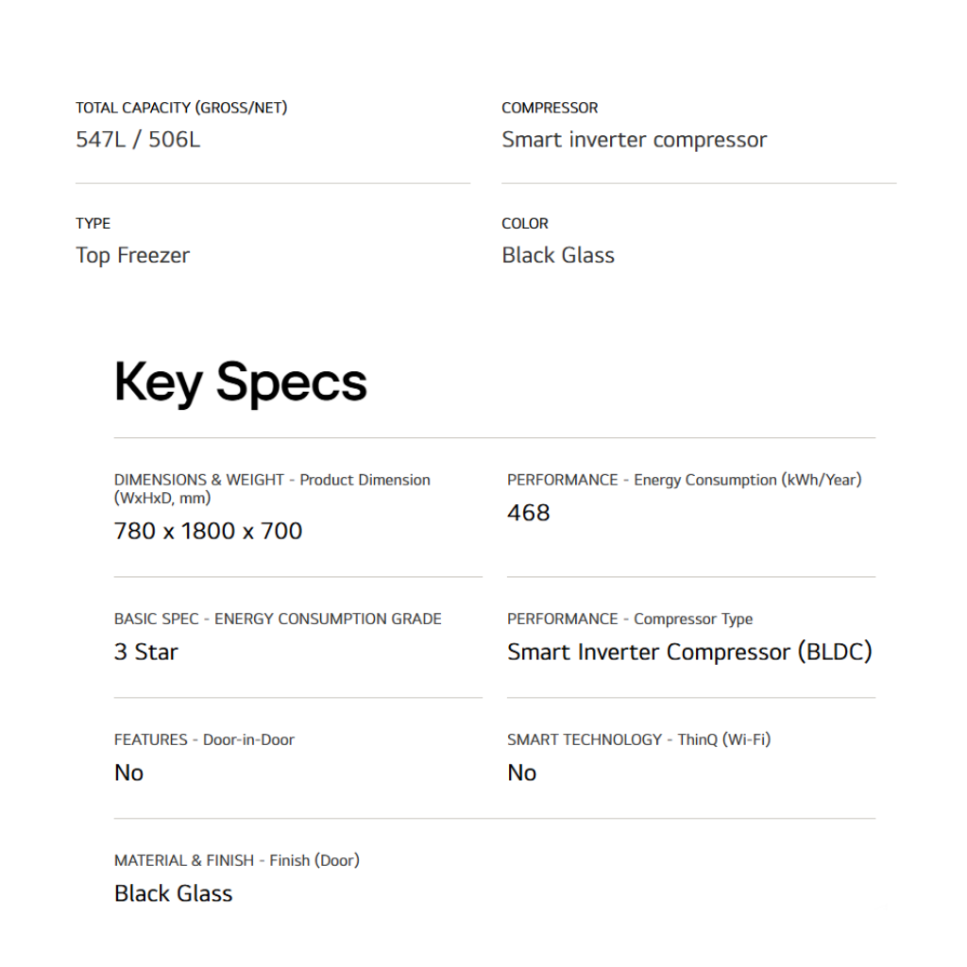Viewport: 967px width, 967px height.
Task: Click the Key Specs heading
Action: coord(240,382)
